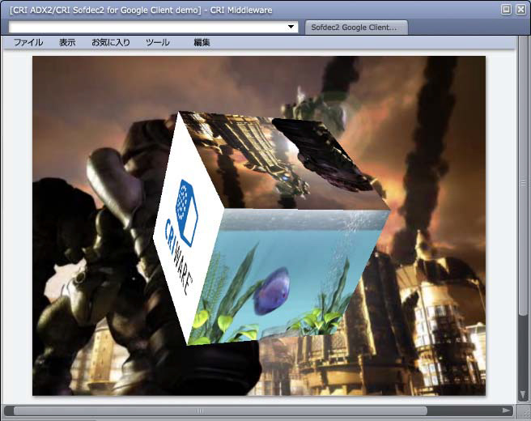The image size is (531, 421).
Task: Expand the address bar dropdown arrow
Action: point(291,27)
